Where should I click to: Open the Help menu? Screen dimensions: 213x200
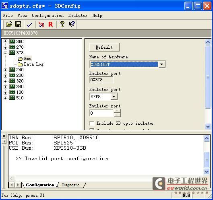click(x=97, y=15)
